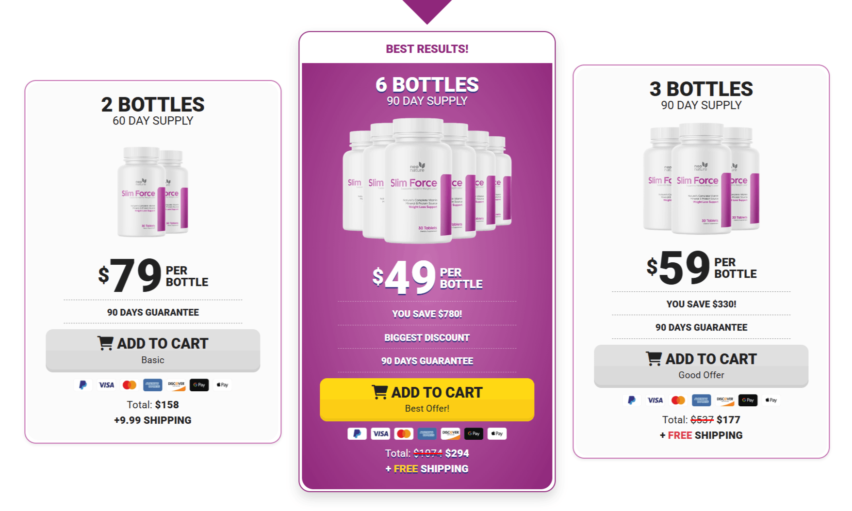This screenshot has height=511, width=852.
Task: Click the 2 bottles Slim Force product image
Action: point(153,192)
